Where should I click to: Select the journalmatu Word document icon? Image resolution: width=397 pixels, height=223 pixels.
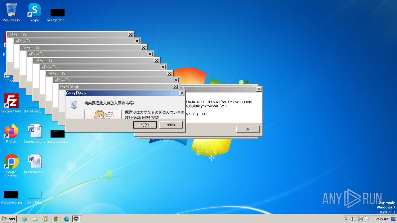34,164
